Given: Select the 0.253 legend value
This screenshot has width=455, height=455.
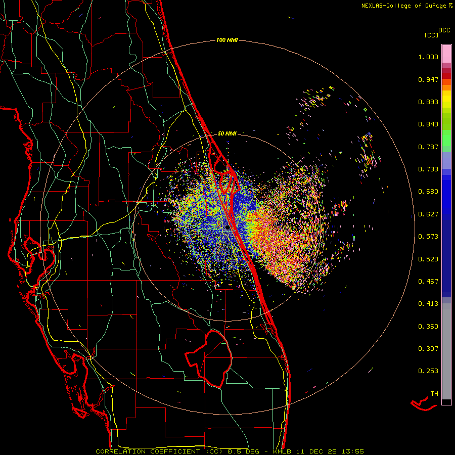Looking at the screenshot, I should (x=428, y=371).
